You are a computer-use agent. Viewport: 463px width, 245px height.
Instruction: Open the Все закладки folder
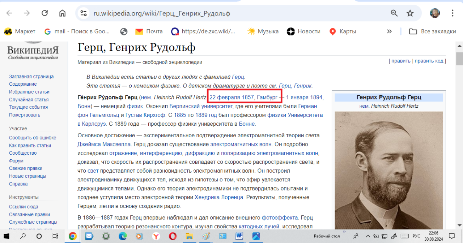pos(432,31)
